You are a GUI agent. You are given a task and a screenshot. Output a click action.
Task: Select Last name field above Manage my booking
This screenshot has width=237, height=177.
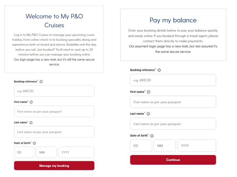(x=54, y=132)
